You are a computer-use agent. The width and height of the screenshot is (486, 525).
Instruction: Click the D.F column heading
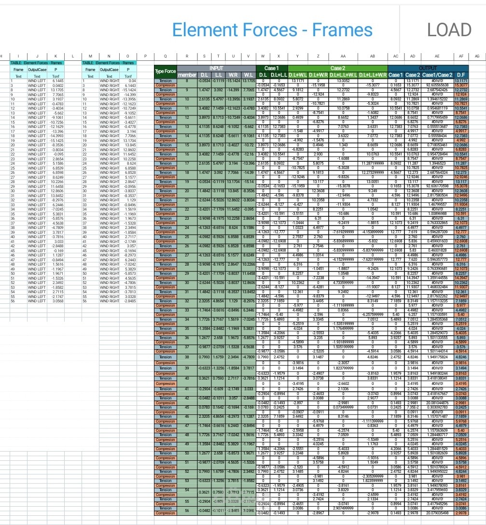point(461,75)
